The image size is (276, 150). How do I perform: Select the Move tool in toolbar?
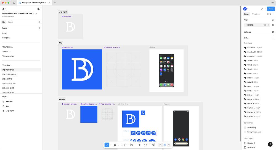(x=107, y=145)
